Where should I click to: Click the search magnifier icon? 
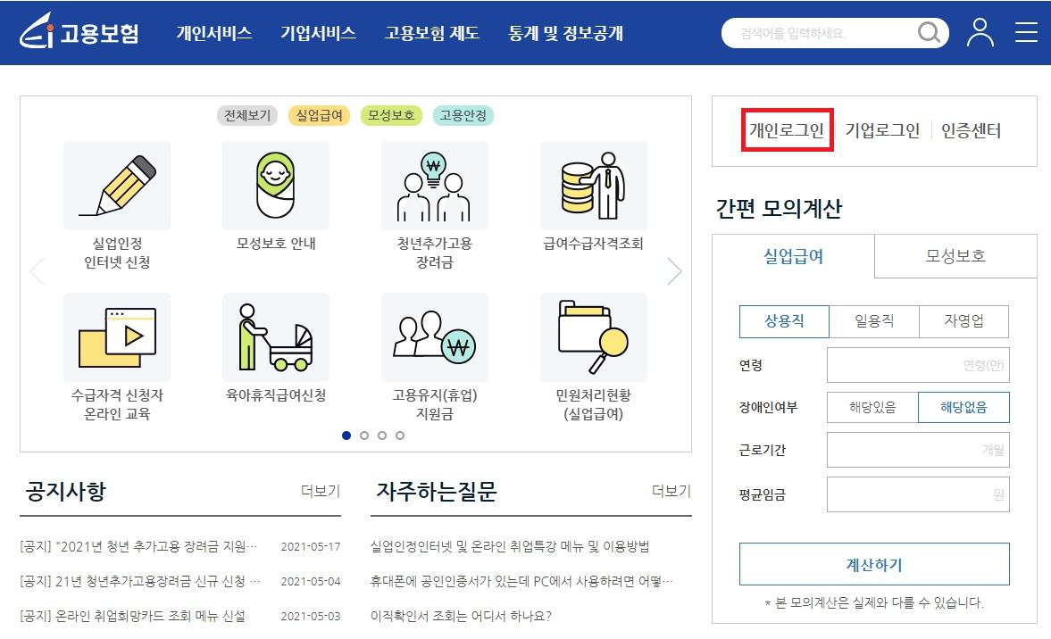coord(929,32)
